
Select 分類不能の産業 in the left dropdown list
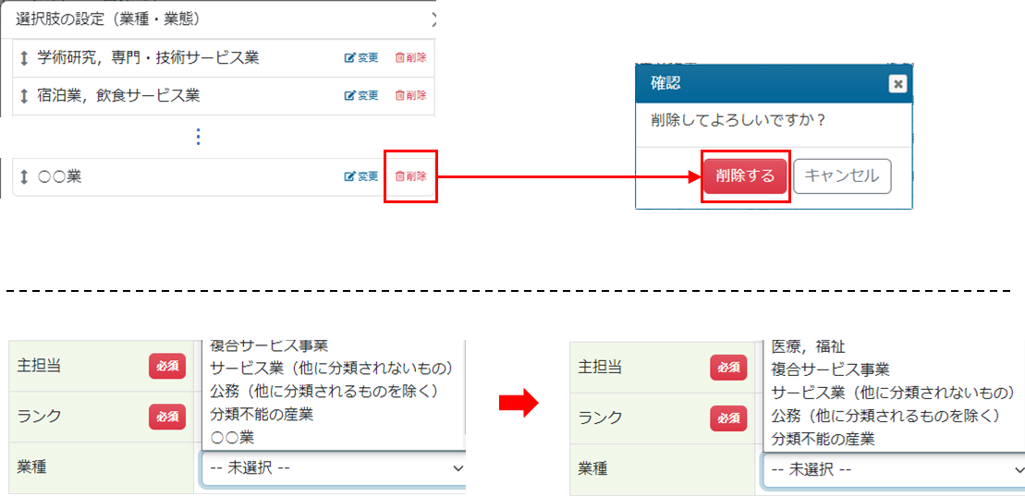click(x=262, y=415)
